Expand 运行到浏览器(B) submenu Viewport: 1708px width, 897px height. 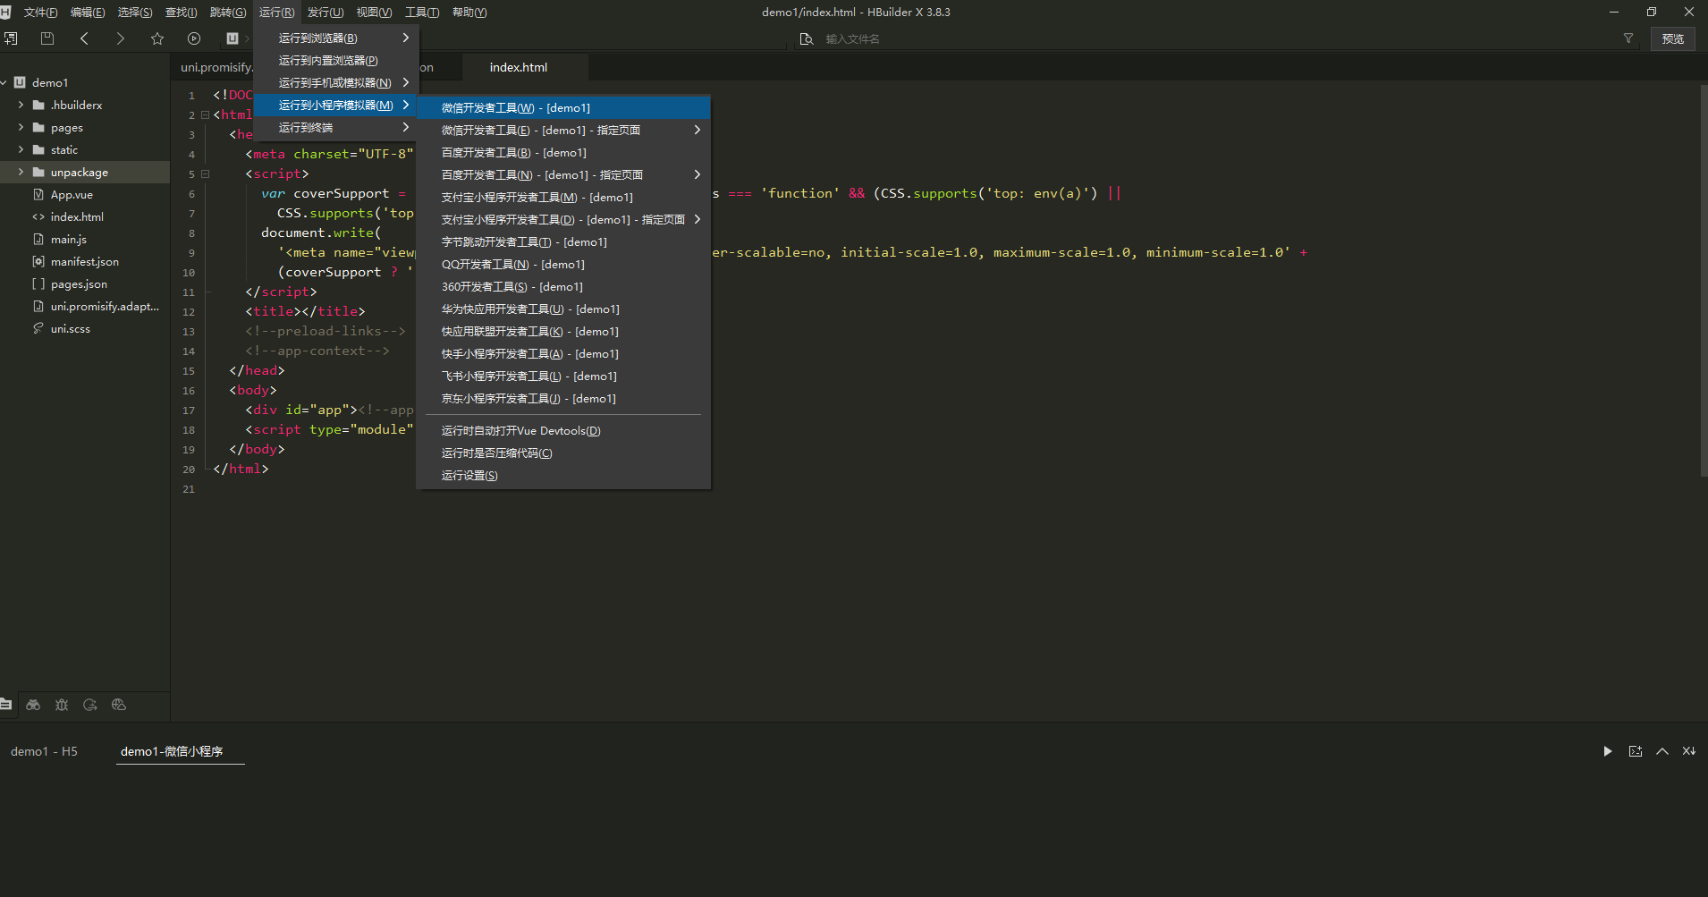pyautogui.click(x=336, y=38)
